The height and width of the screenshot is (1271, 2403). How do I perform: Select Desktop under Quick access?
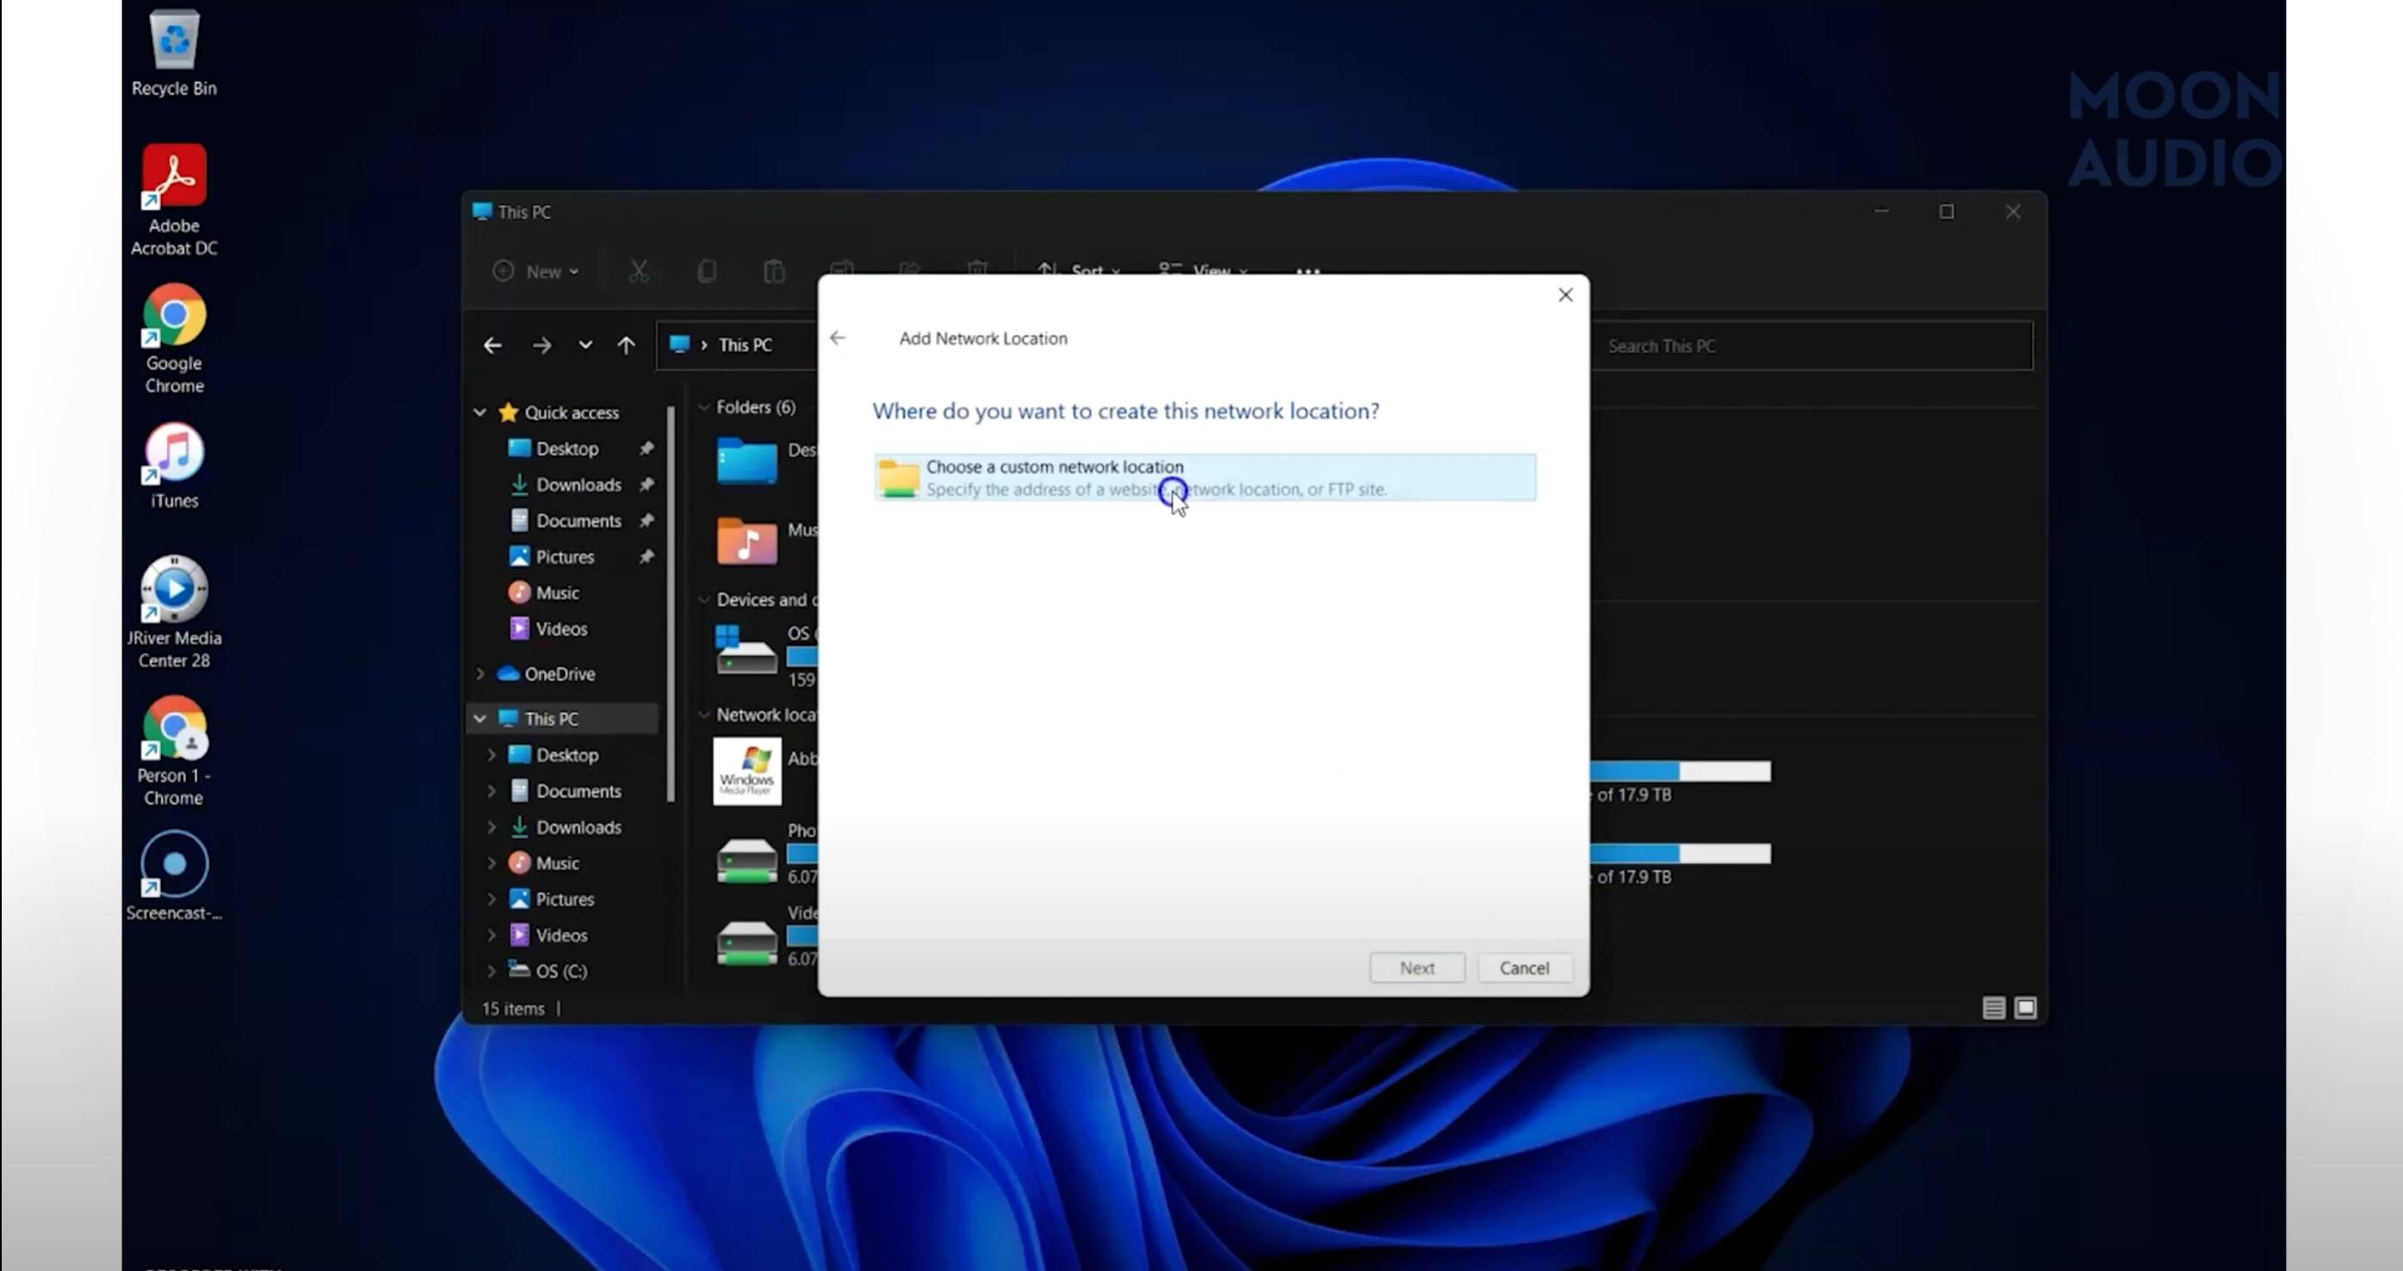pos(553,448)
